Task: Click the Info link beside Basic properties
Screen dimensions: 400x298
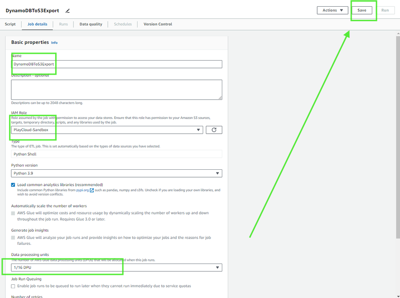Action: [54, 43]
